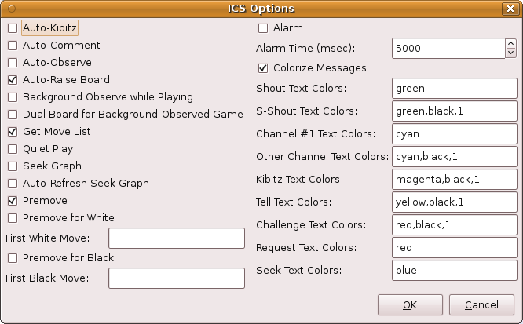Viewport: 523px width, 324px height.
Task: Click the Seek Text Colors field
Action: click(455, 270)
